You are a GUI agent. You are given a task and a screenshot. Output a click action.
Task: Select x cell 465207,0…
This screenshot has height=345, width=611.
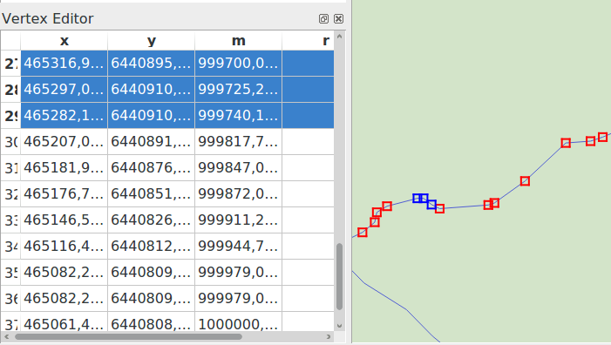coord(64,141)
